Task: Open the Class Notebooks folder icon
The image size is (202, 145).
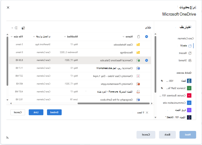Action: (138, 45)
